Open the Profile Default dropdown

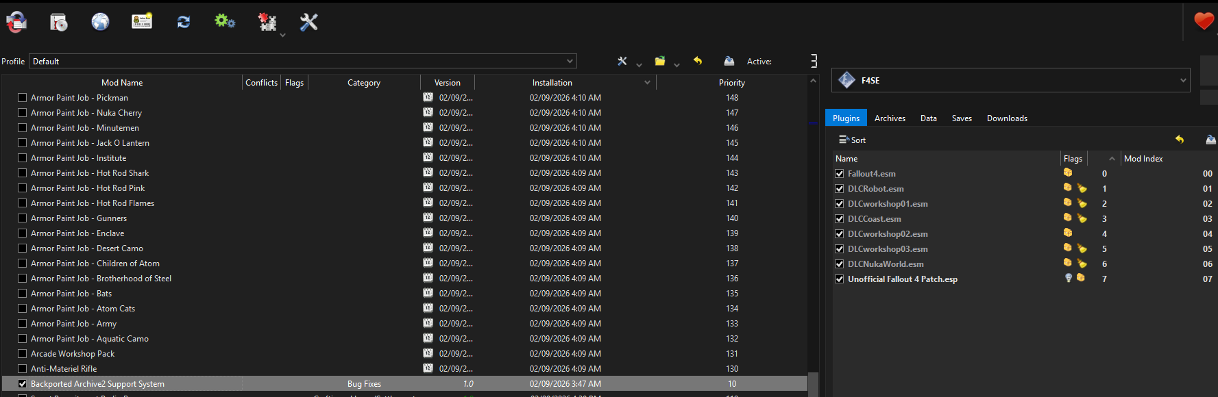pyautogui.click(x=302, y=61)
